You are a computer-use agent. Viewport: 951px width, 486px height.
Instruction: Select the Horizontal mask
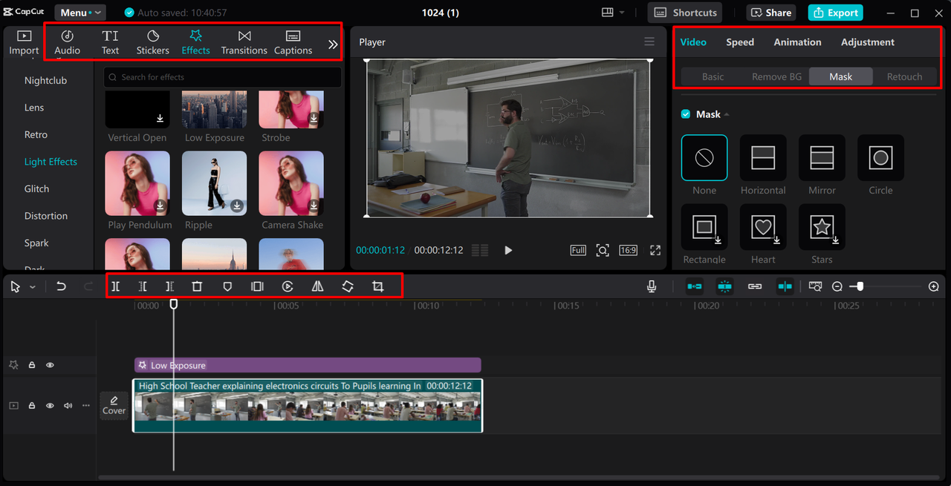(x=763, y=157)
